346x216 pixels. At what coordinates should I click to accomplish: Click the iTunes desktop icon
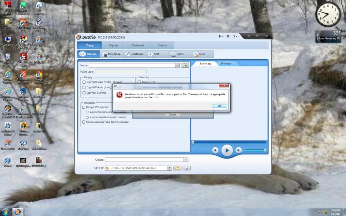click(8, 162)
